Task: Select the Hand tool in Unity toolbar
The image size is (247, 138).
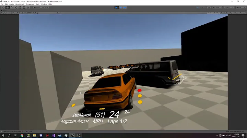Action: [x=3, y=8]
